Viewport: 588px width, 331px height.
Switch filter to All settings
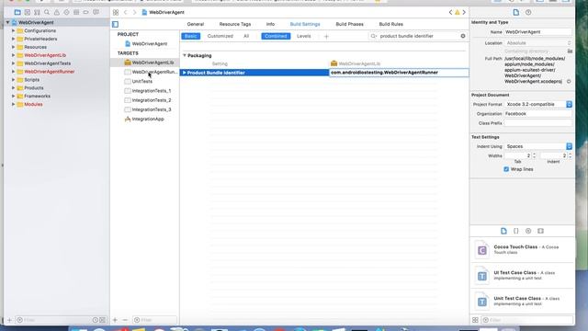pos(246,36)
